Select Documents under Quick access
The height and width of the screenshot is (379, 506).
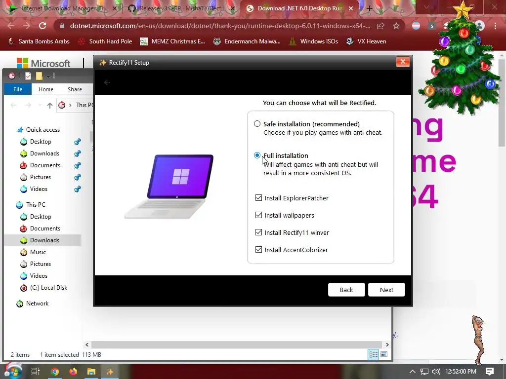45,165
